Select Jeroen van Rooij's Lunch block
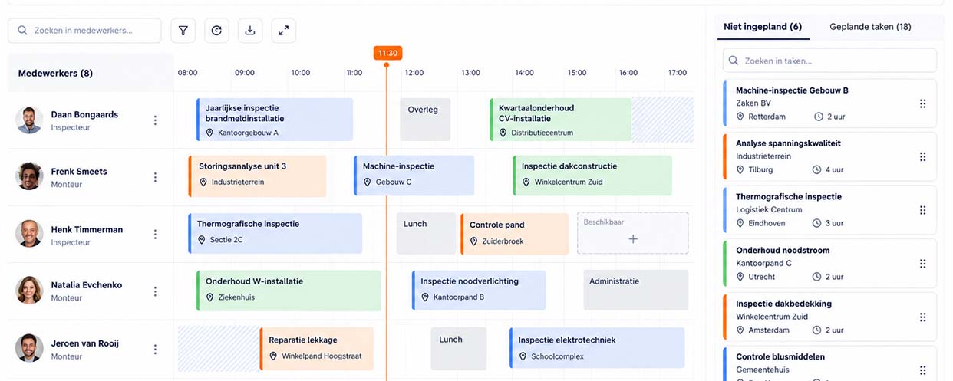Screen dimensions: 953x381 tap(459, 349)
